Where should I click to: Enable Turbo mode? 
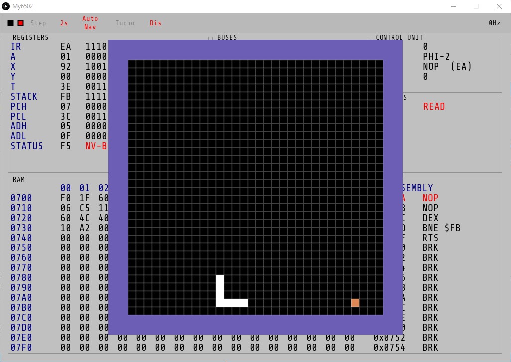coord(125,23)
